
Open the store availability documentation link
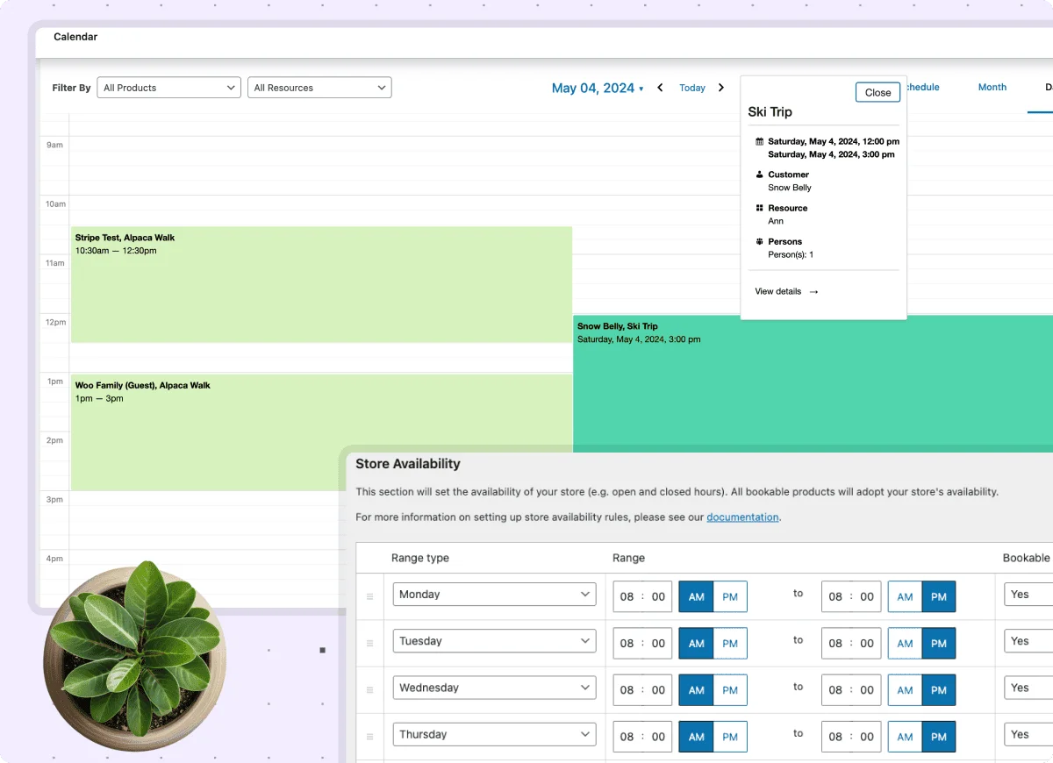[742, 517]
